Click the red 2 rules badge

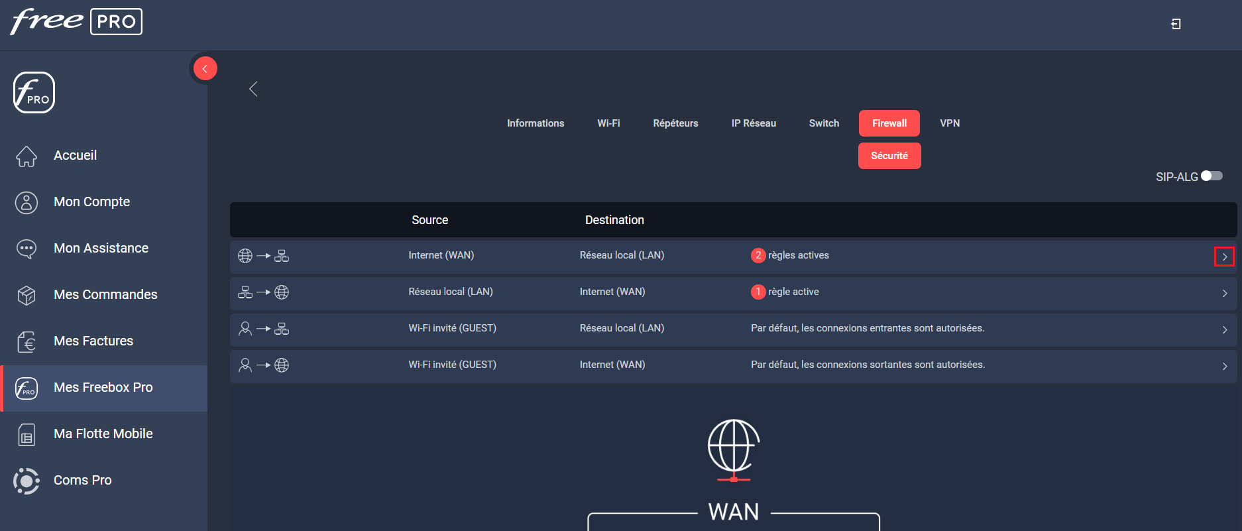click(x=758, y=255)
